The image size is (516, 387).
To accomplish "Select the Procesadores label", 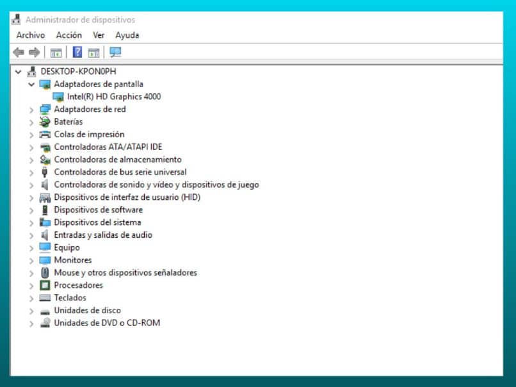I will coord(78,285).
